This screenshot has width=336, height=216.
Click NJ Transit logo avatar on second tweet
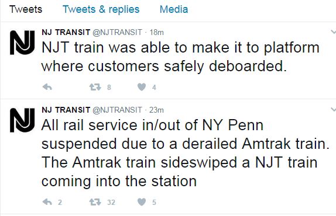tap(22, 120)
